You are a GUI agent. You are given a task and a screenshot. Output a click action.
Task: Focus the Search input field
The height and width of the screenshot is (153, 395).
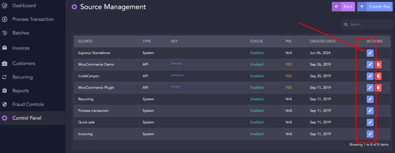coord(367,25)
